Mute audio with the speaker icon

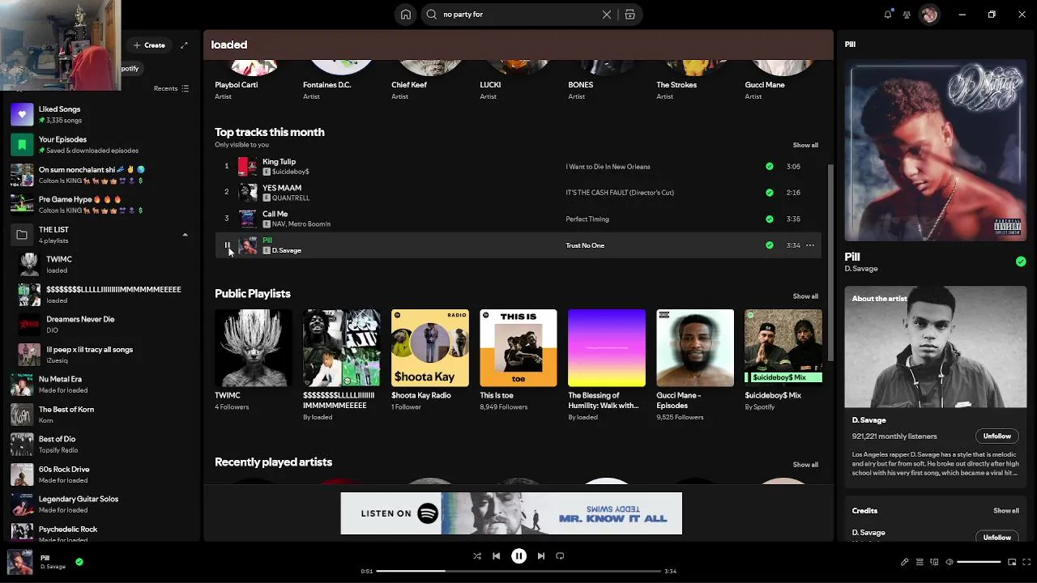coord(950,562)
